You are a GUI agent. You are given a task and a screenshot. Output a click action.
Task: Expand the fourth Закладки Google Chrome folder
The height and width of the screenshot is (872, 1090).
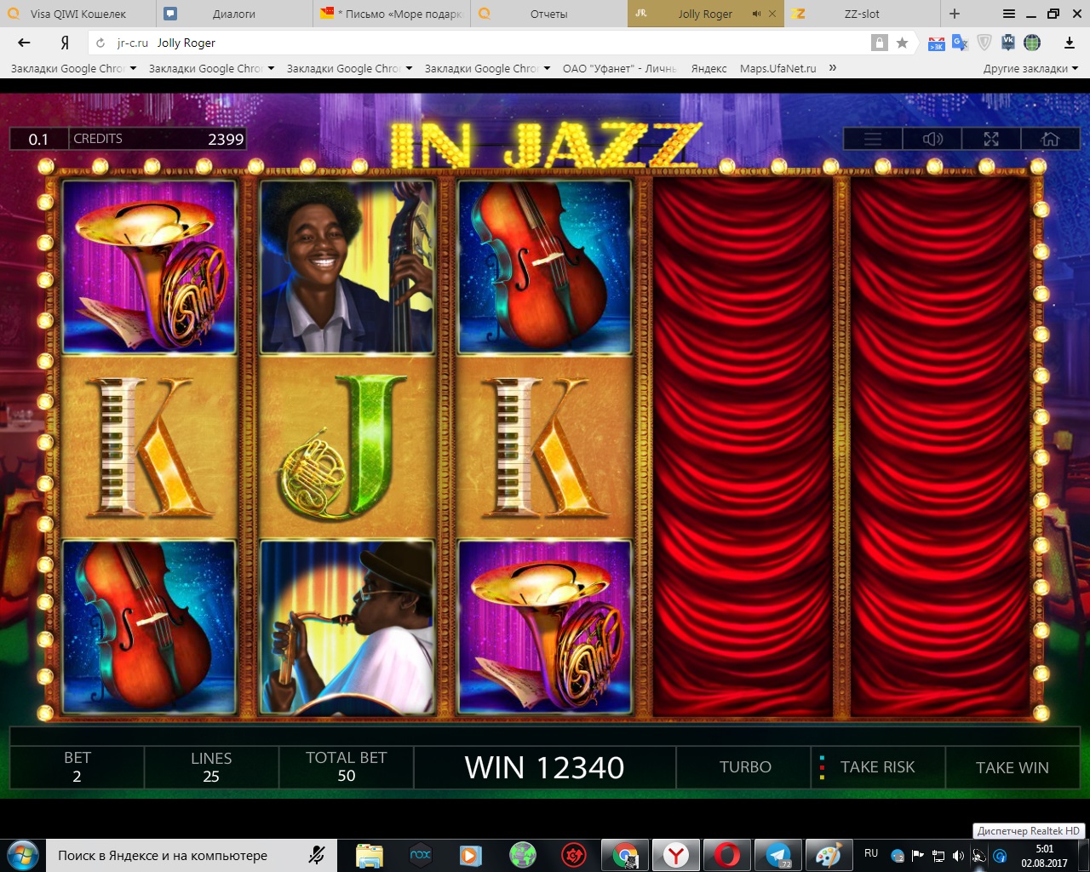pyautogui.click(x=487, y=68)
